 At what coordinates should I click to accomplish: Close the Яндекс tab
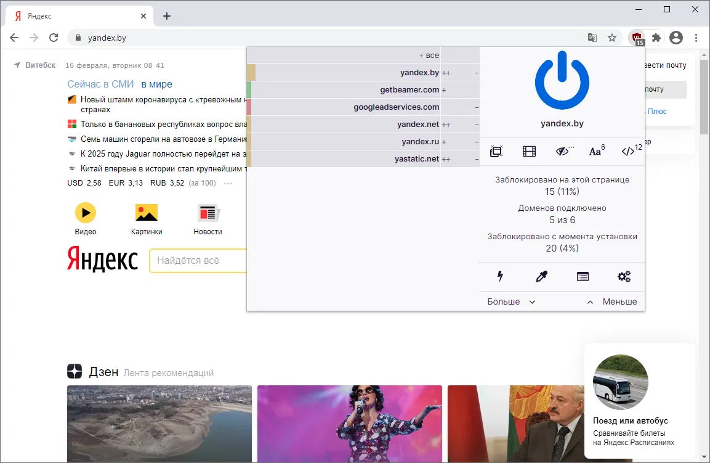pyautogui.click(x=143, y=16)
